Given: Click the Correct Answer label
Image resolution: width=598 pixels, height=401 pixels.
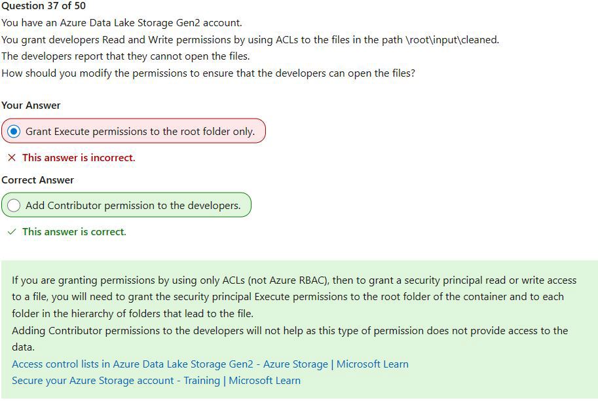Looking at the screenshot, I should pos(37,180).
